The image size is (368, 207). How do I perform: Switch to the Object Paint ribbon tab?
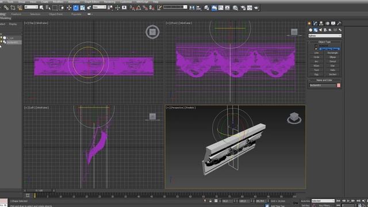click(56, 14)
